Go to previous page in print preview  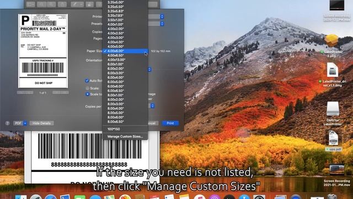click(25, 92)
